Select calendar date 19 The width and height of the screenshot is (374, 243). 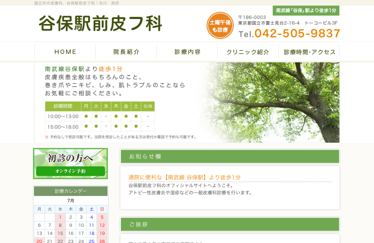102,233
